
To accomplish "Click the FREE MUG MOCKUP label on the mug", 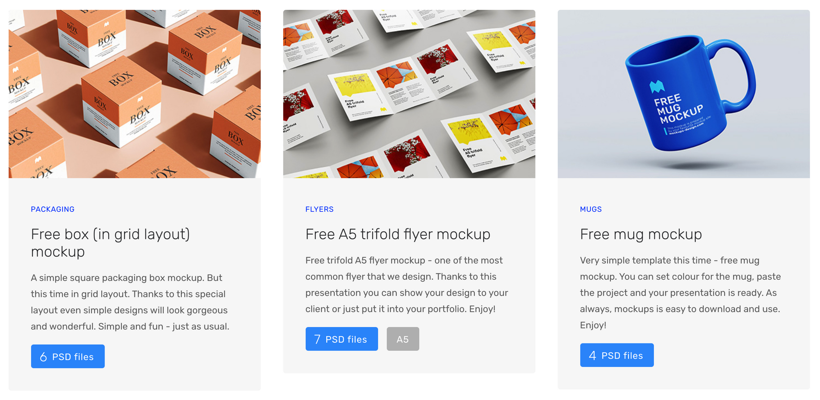I will click(678, 109).
